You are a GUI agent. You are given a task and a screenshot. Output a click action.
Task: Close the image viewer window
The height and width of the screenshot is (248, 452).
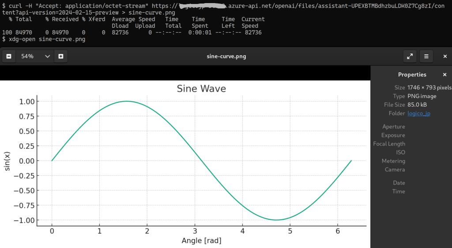(x=445, y=56)
